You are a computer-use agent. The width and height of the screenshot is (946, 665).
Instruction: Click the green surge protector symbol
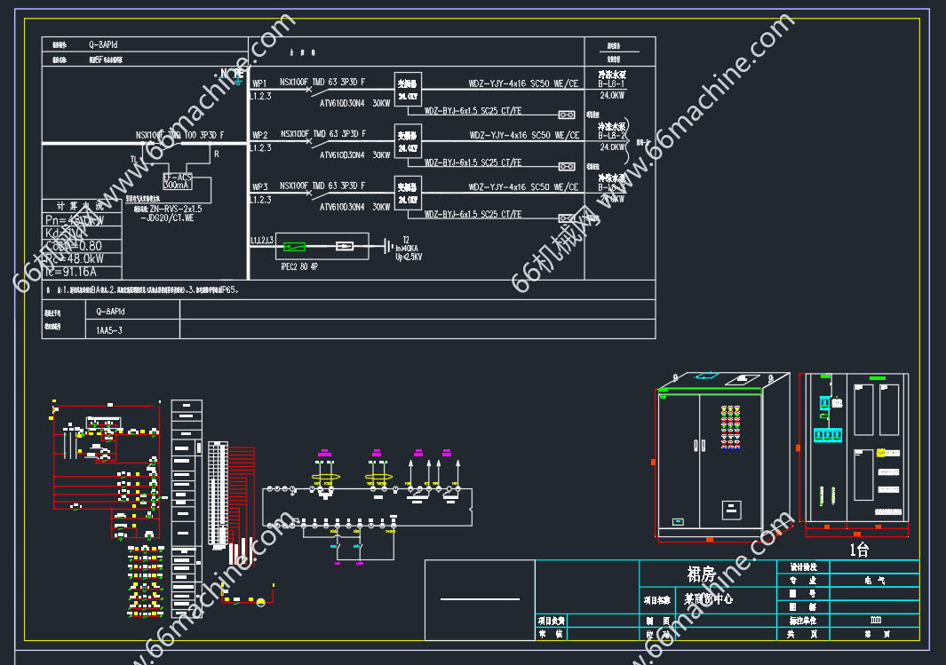(293, 246)
